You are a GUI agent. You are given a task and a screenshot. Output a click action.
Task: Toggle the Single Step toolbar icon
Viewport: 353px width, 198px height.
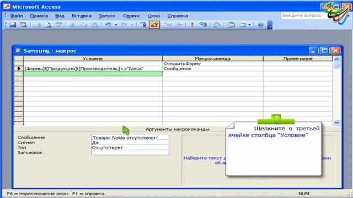204,25
